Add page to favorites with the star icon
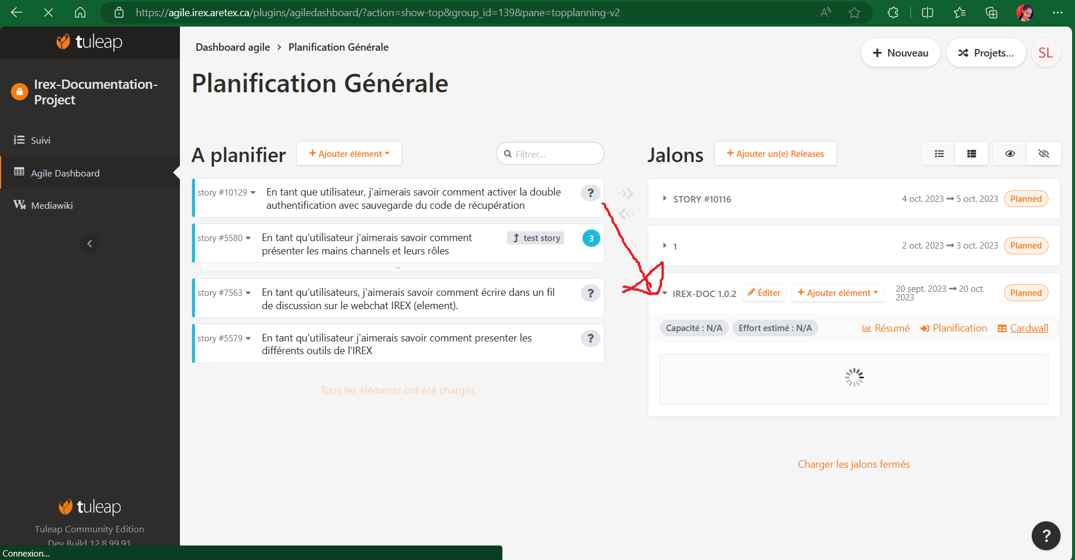1075x560 pixels. coord(855,13)
